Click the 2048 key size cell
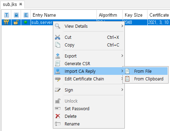This screenshot has width=170, height=131. 136,23
